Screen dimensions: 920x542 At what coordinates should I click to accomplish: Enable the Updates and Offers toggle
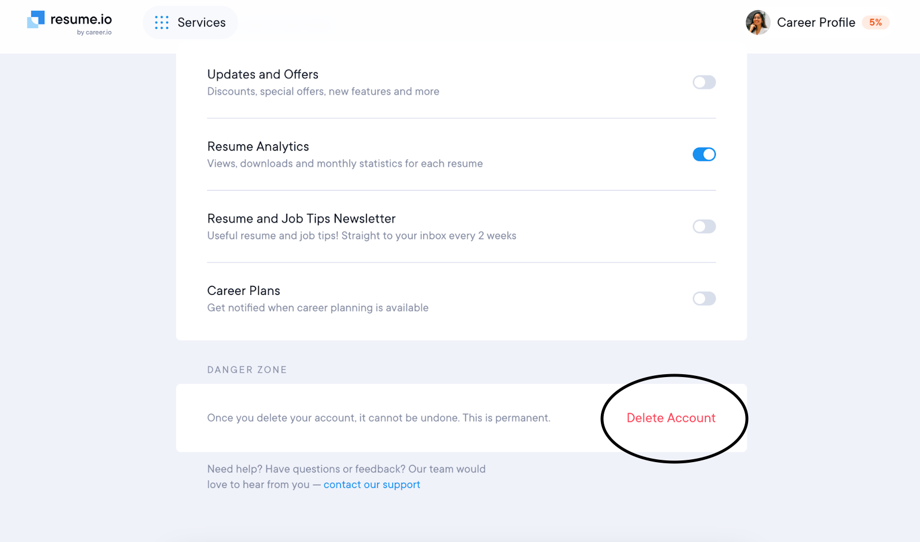click(x=704, y=82)
